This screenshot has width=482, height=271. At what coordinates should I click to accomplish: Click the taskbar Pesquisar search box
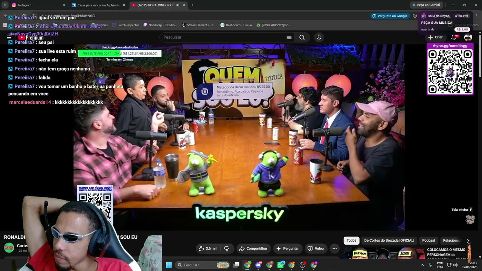(203, 265)
